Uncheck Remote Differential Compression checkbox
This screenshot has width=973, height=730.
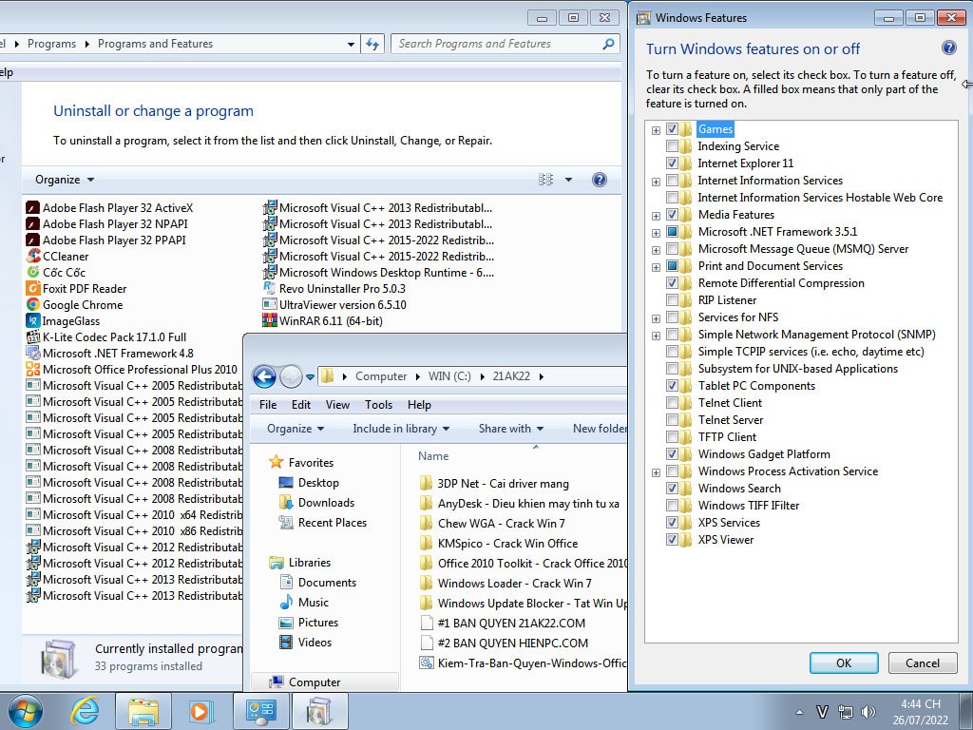(x=672, y=283)
